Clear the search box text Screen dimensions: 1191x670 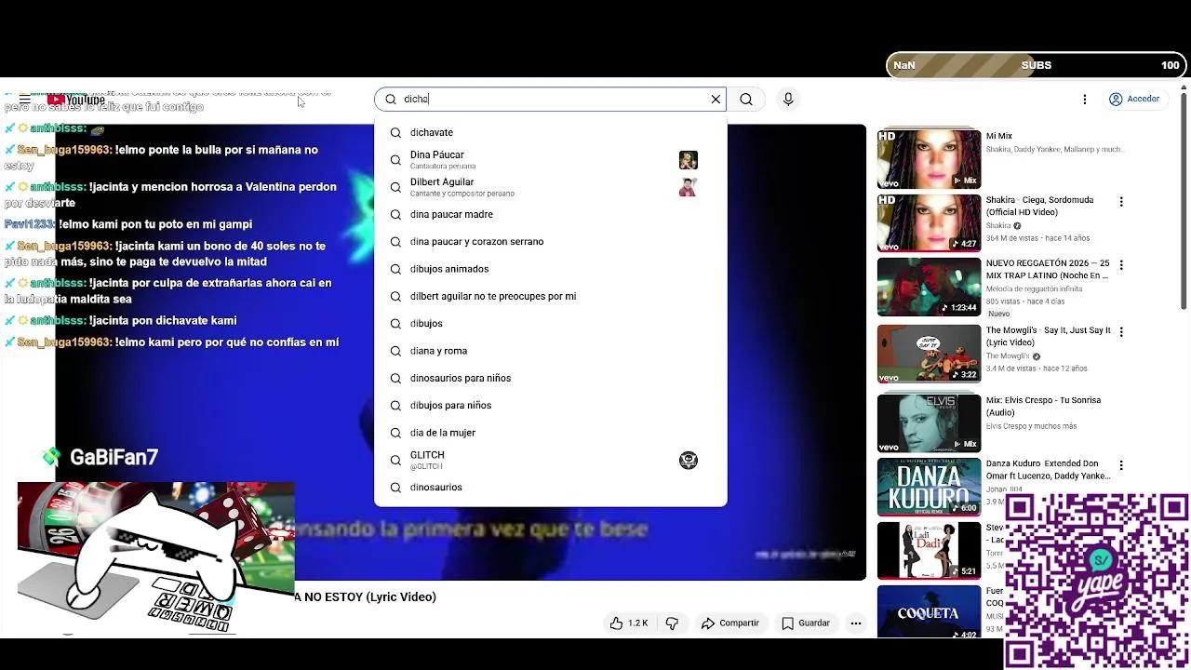pyautogui.click(x=716, y=100)
